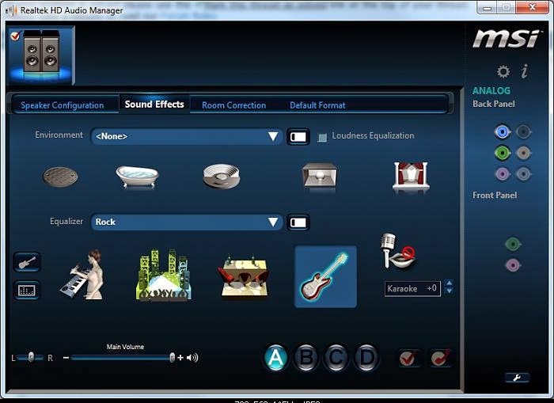This screenshot has width=554, height=403.
Task: Increase Karaoke key with up arrow
Action: [x=449, y=283]
